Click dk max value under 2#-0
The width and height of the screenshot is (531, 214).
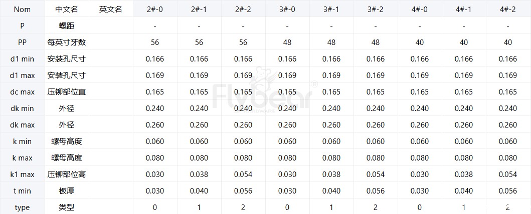coord(155,125)
